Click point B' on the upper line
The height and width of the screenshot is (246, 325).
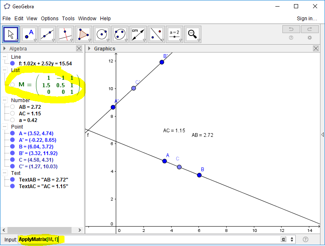click(x=162, y=62)
